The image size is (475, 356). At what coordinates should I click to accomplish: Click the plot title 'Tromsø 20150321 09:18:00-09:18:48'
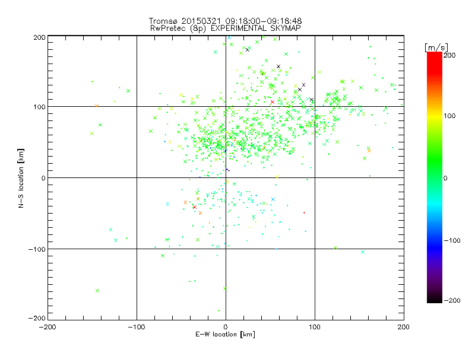pos(225,21)
